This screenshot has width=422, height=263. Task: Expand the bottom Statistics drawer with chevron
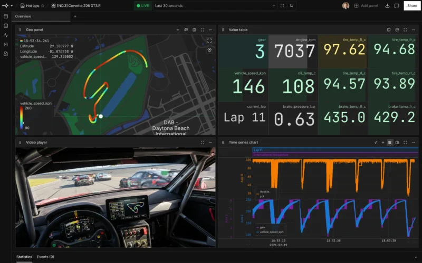point(415,257)
